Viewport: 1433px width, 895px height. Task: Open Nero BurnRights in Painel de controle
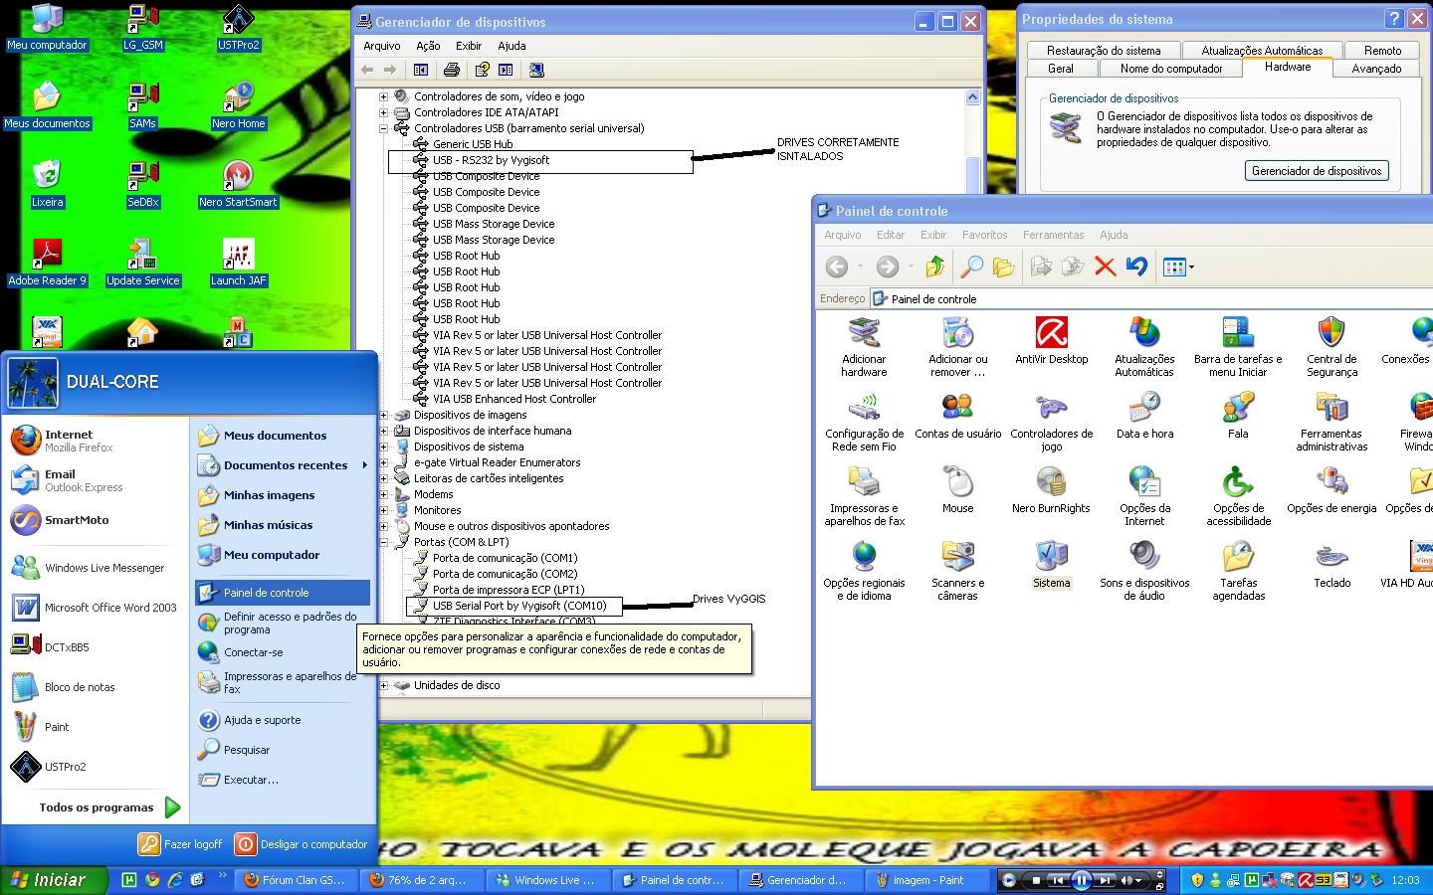click(x=1051, y=490)
